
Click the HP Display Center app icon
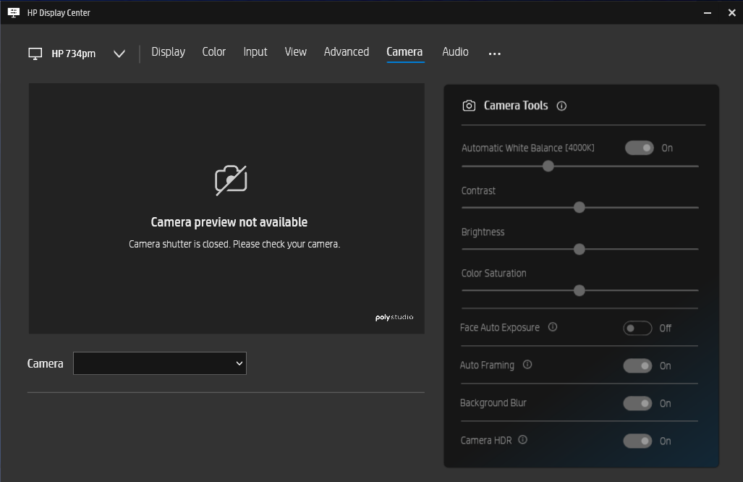click(14, 13)
